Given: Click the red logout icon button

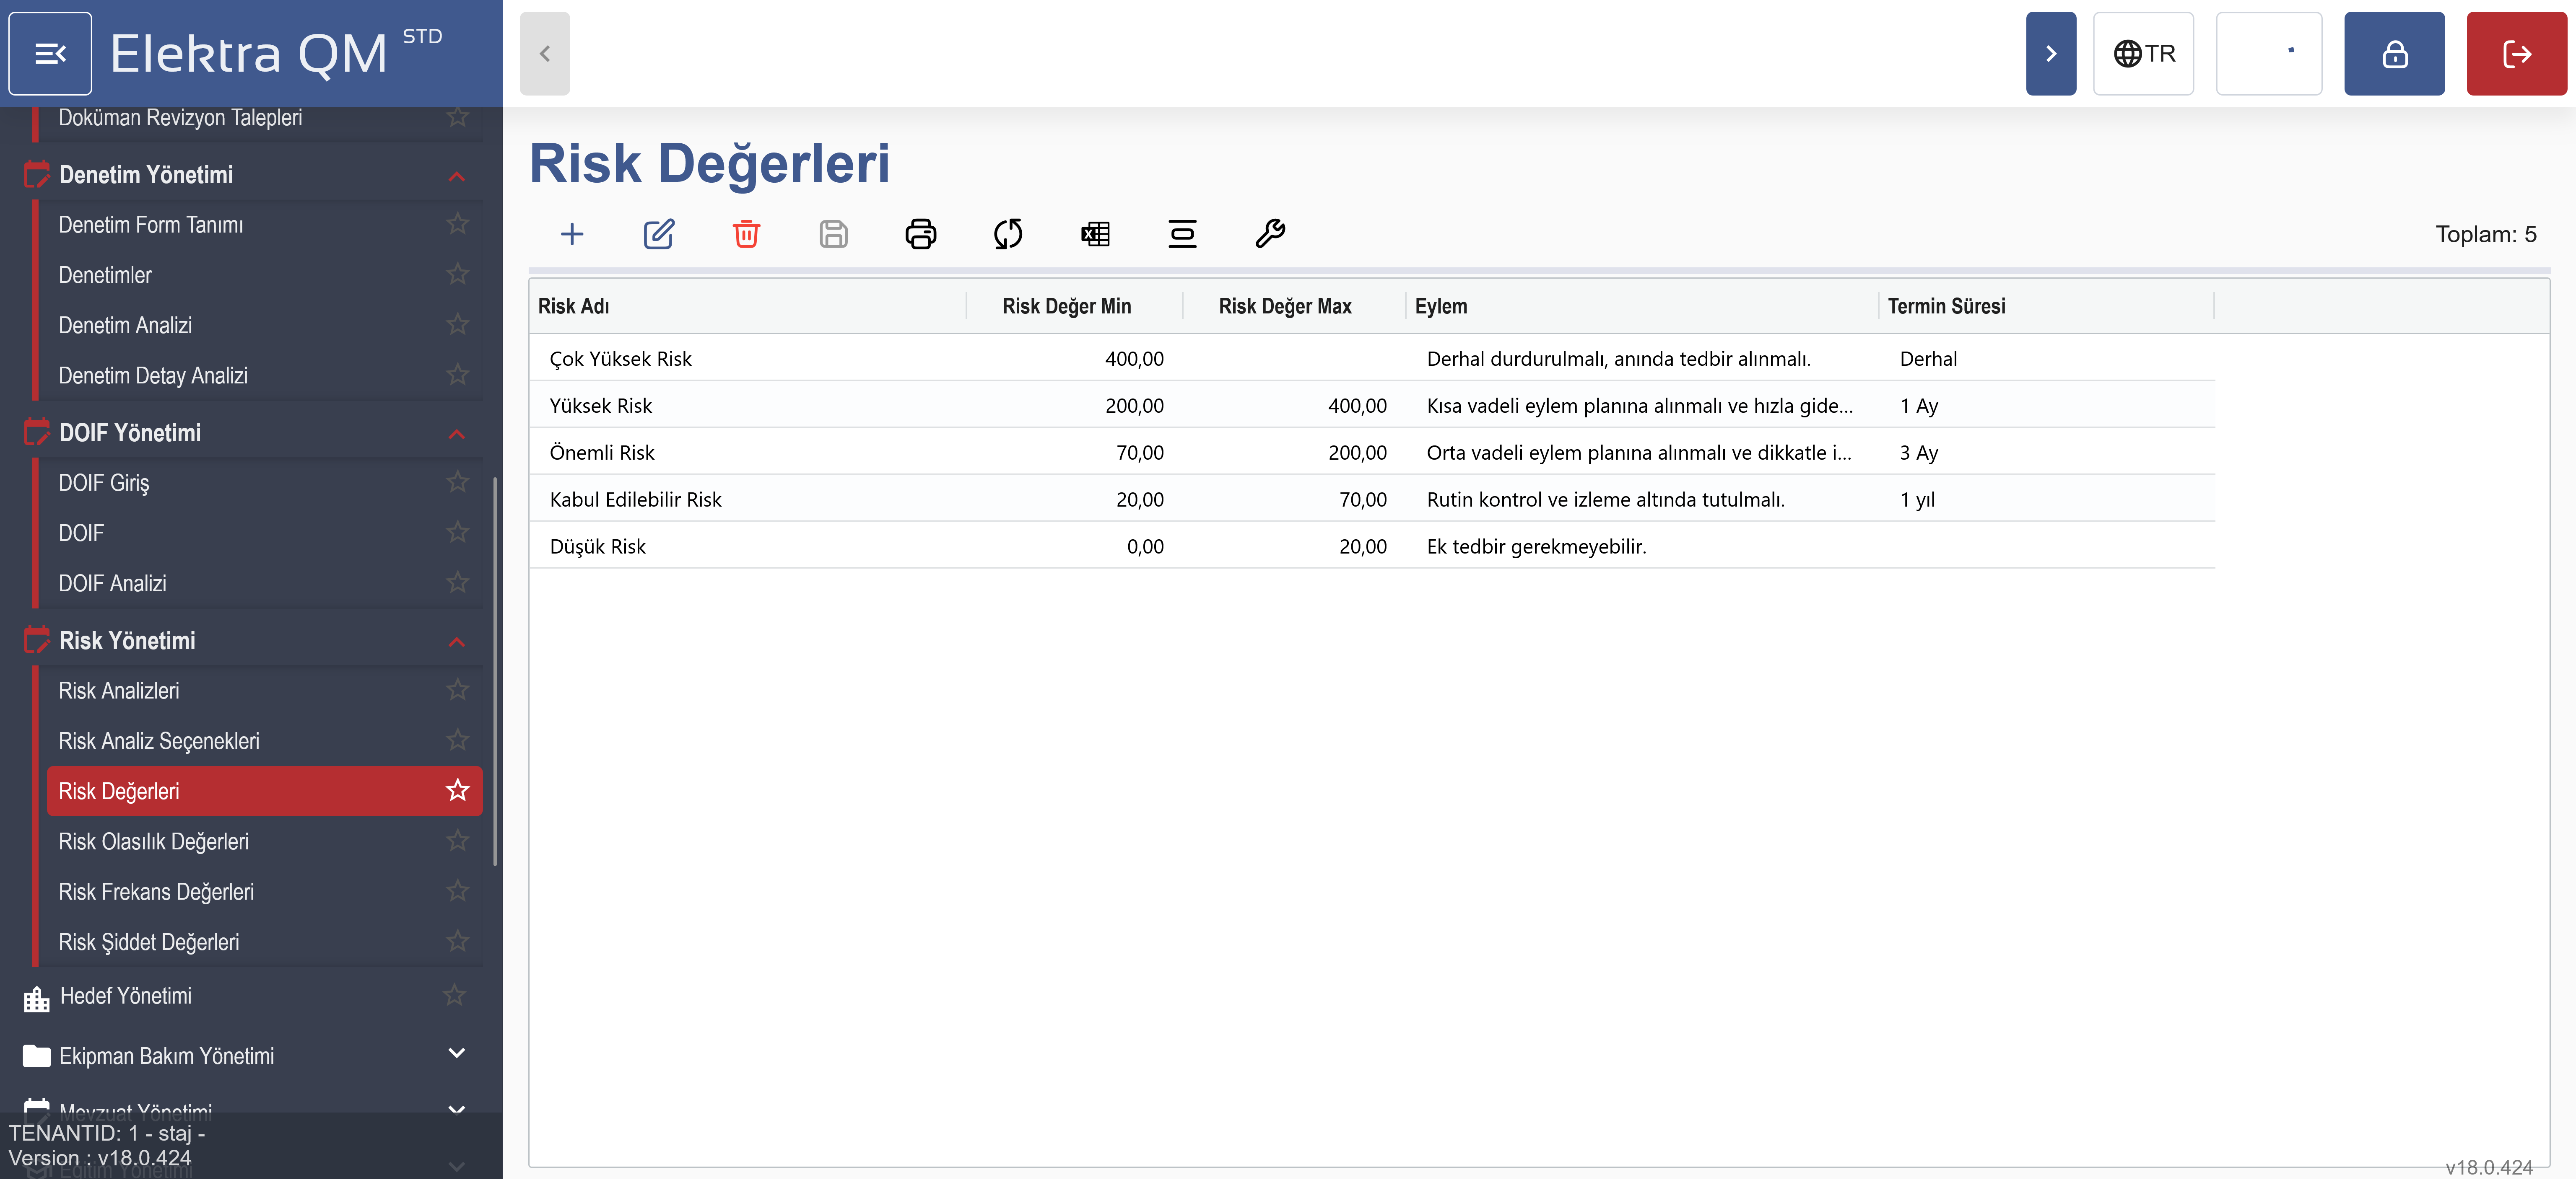Looking at the screenshot, I should tap(2515, 54).
